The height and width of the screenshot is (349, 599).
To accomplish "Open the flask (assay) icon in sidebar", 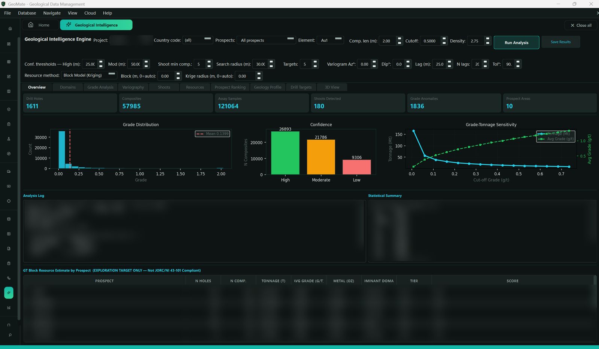I will [9, 139].
